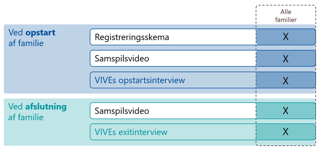This screenshot has width=319, height=150.
Task: Click the word familier in the header
Action: (286, 20)
